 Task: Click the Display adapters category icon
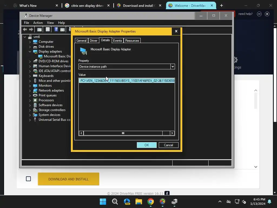tap(35, 51)
